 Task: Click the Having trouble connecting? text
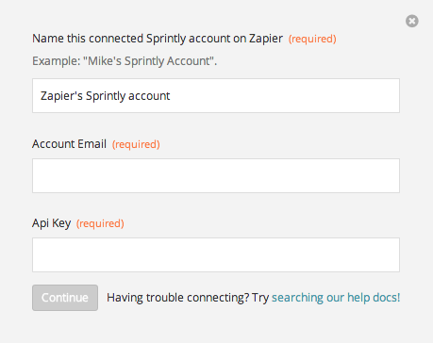tap(178, 298)
